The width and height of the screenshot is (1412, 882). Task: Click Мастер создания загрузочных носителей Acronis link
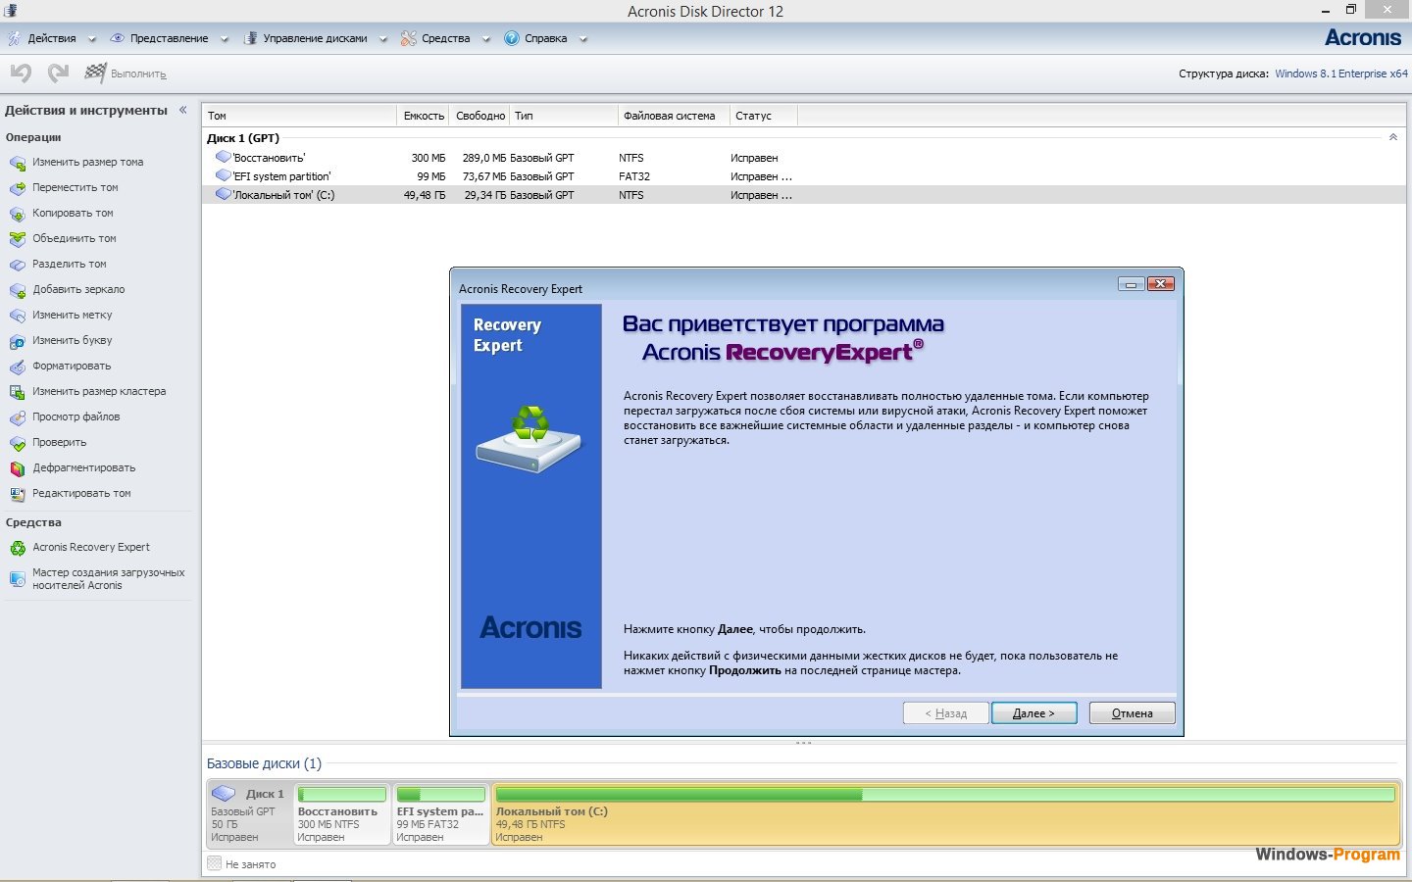click(x=108, y=579)
